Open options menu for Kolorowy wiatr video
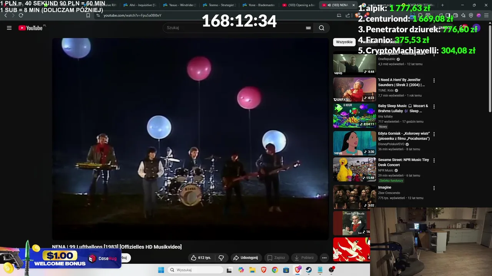 (434, 134)
